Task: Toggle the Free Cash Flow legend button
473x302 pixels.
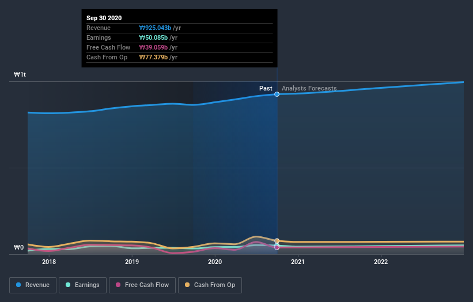Action: pos(142,285)
